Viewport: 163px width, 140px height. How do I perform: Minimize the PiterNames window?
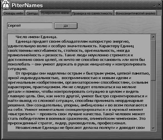[x=154, y=5]
